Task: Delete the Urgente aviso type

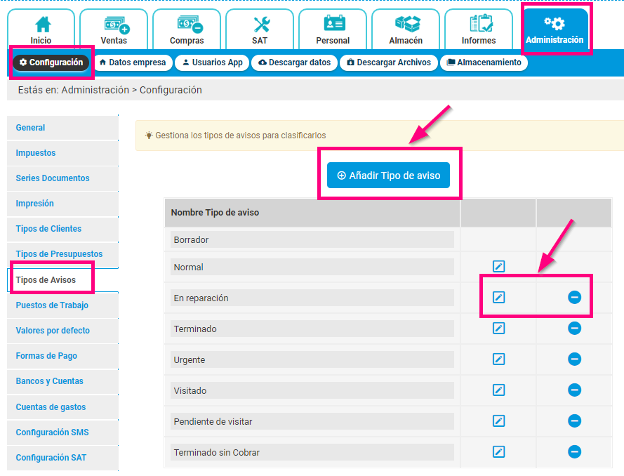Action: pyautogui.click(x=574, y=359)
